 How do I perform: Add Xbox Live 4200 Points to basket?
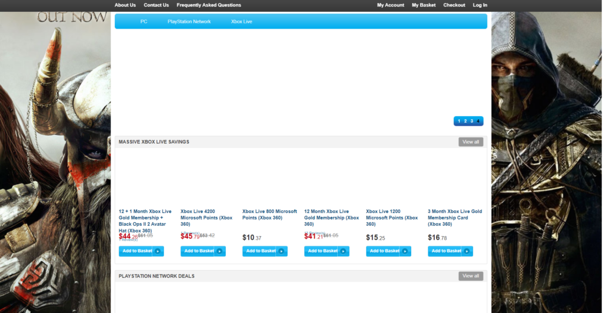[203, 251]
